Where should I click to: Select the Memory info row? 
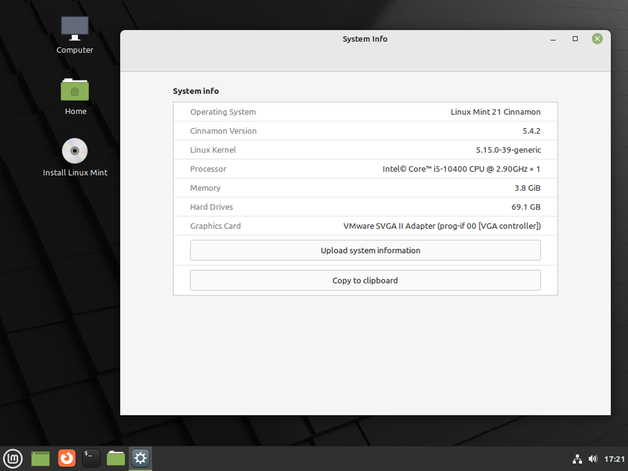pos(365,188)
